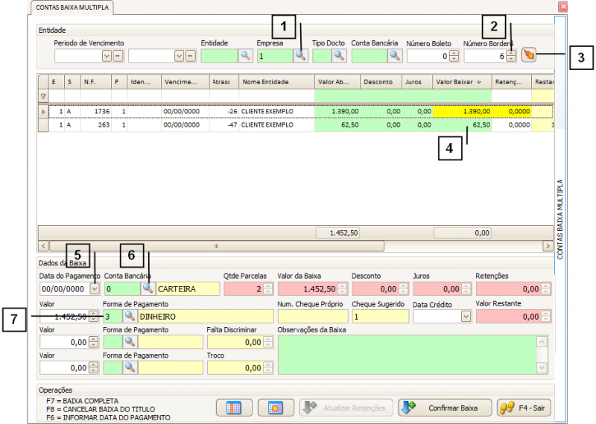
Task: Open first Período de Vencimento date dropdown
Action: pos(107,56)
